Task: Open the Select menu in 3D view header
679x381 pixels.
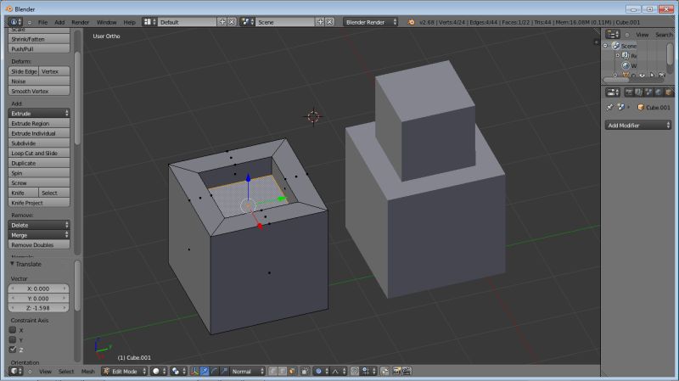Action: [x=66, y=372]
